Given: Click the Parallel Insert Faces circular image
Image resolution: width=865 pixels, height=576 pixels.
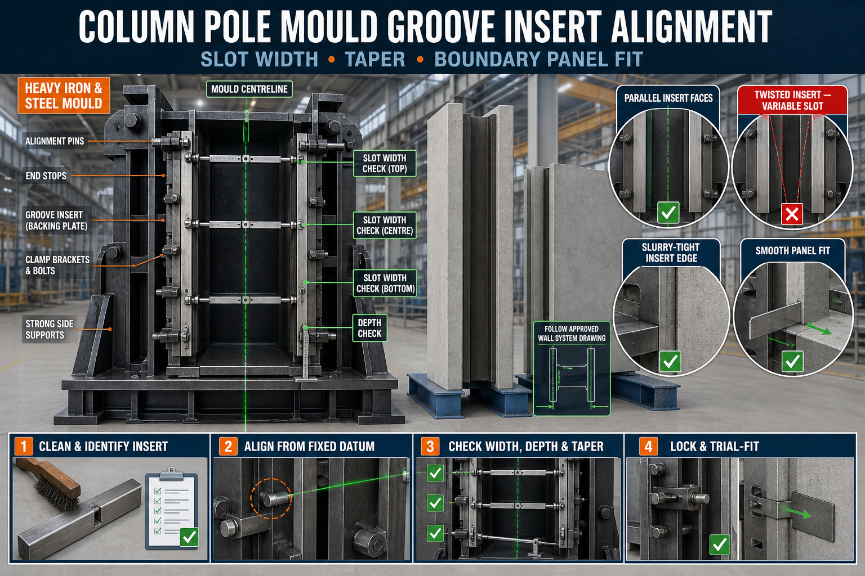Looking at the screenshot, I should coord(668,169).
